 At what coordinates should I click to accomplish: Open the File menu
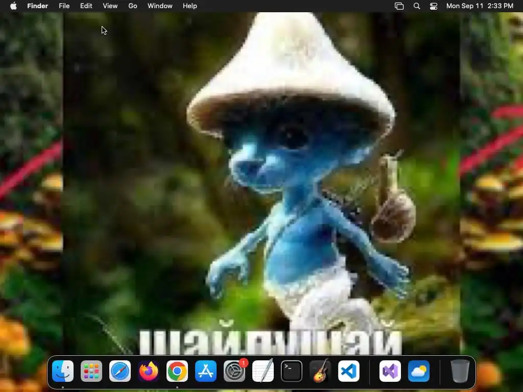pyautogui.click(x=64, y=6)
